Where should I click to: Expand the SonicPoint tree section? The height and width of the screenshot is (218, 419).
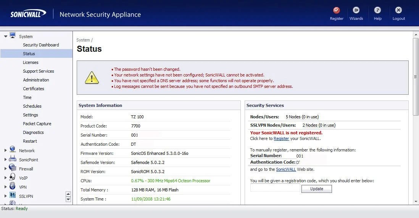pos(6,160)
